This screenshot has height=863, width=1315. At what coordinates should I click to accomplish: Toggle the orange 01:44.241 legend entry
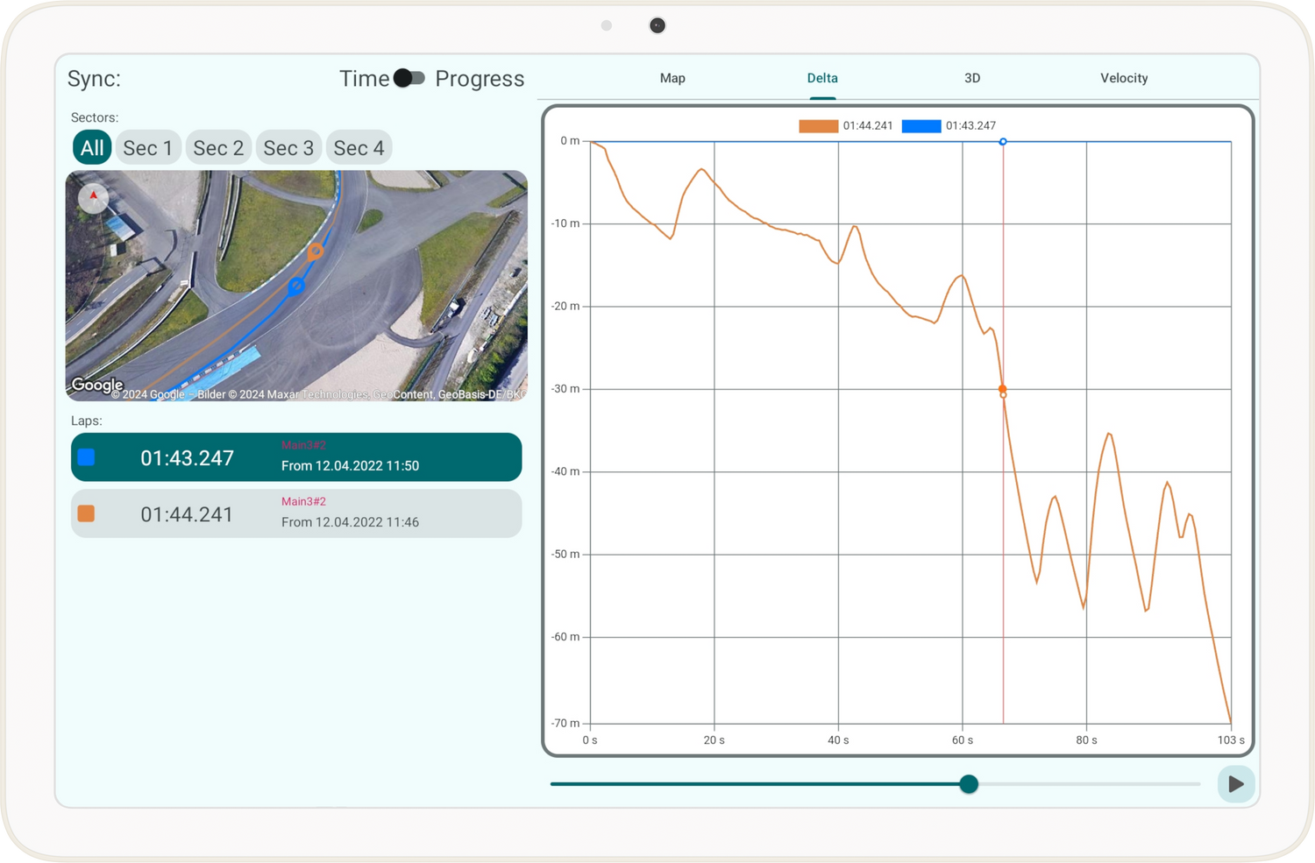coord(845,126)
